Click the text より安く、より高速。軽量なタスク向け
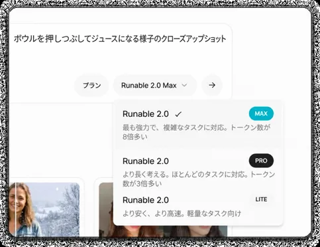 182,214
